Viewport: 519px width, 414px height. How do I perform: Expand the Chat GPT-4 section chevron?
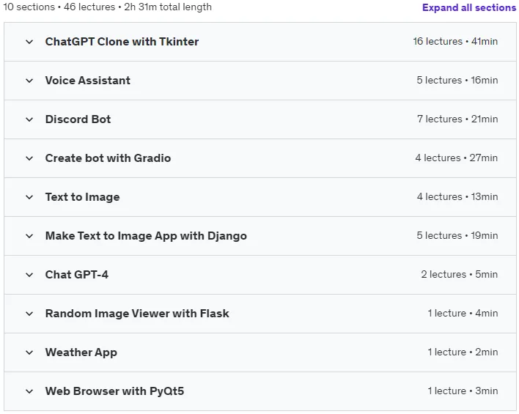tap(29, 275)
